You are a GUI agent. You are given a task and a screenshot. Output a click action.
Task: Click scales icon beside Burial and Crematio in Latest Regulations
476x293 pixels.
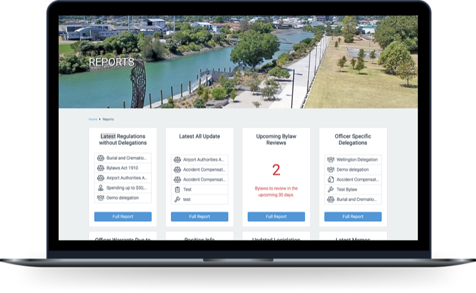coord(100,158)
